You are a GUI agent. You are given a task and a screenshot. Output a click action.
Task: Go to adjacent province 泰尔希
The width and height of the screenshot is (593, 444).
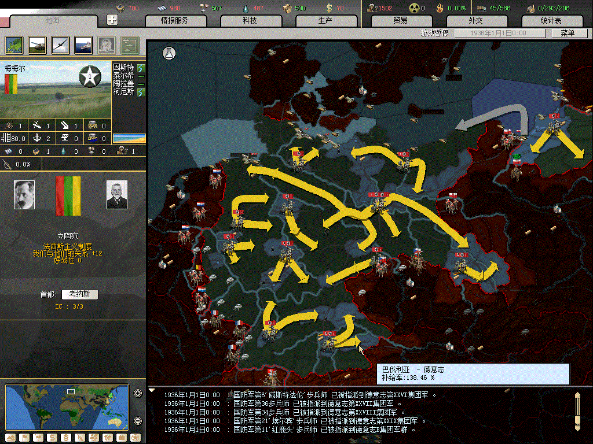[123, 76]
